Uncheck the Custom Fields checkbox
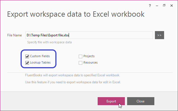Image resolution: width=178 pixels, height=111 pixels. point(27,56)
